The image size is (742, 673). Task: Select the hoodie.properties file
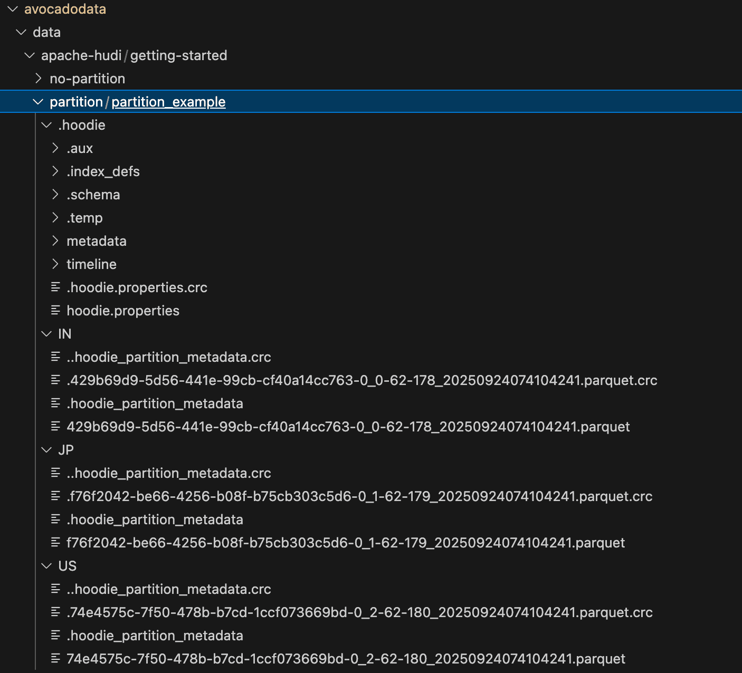pyautogui.click(x=122, y=310)
